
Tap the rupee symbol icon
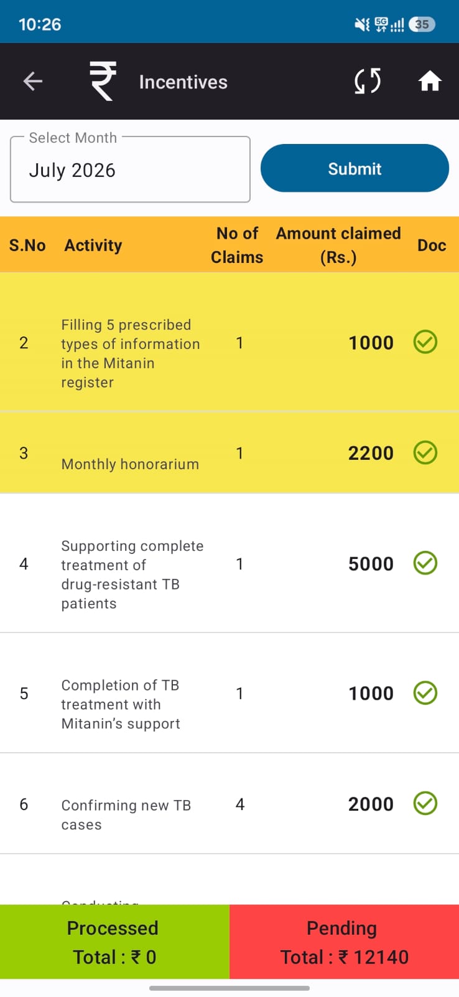coord(103,81)
